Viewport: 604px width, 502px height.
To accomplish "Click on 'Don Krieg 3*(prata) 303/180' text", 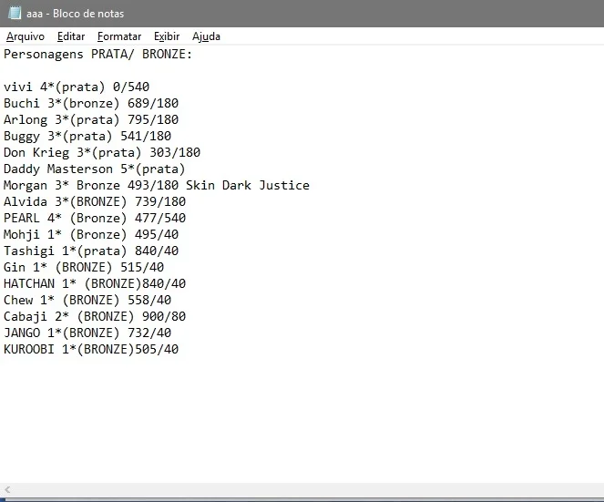I will coord(102,152).
